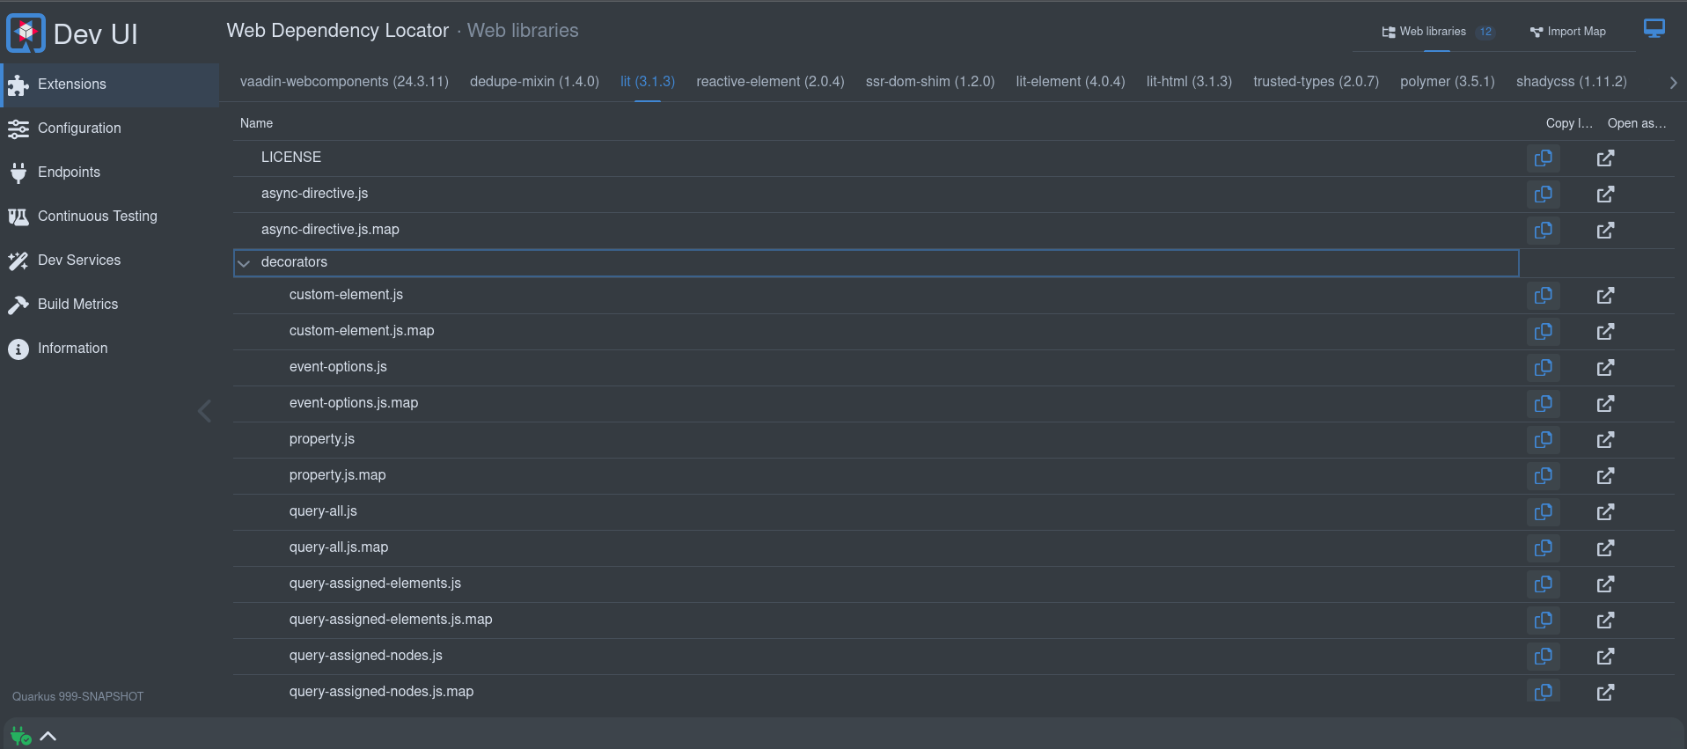
Task: Copy link for query-all.js.map
Action: (1543, 548)
